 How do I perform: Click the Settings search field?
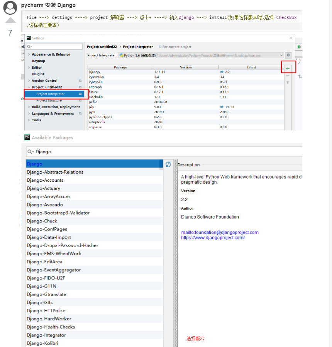tap(54, 47)
